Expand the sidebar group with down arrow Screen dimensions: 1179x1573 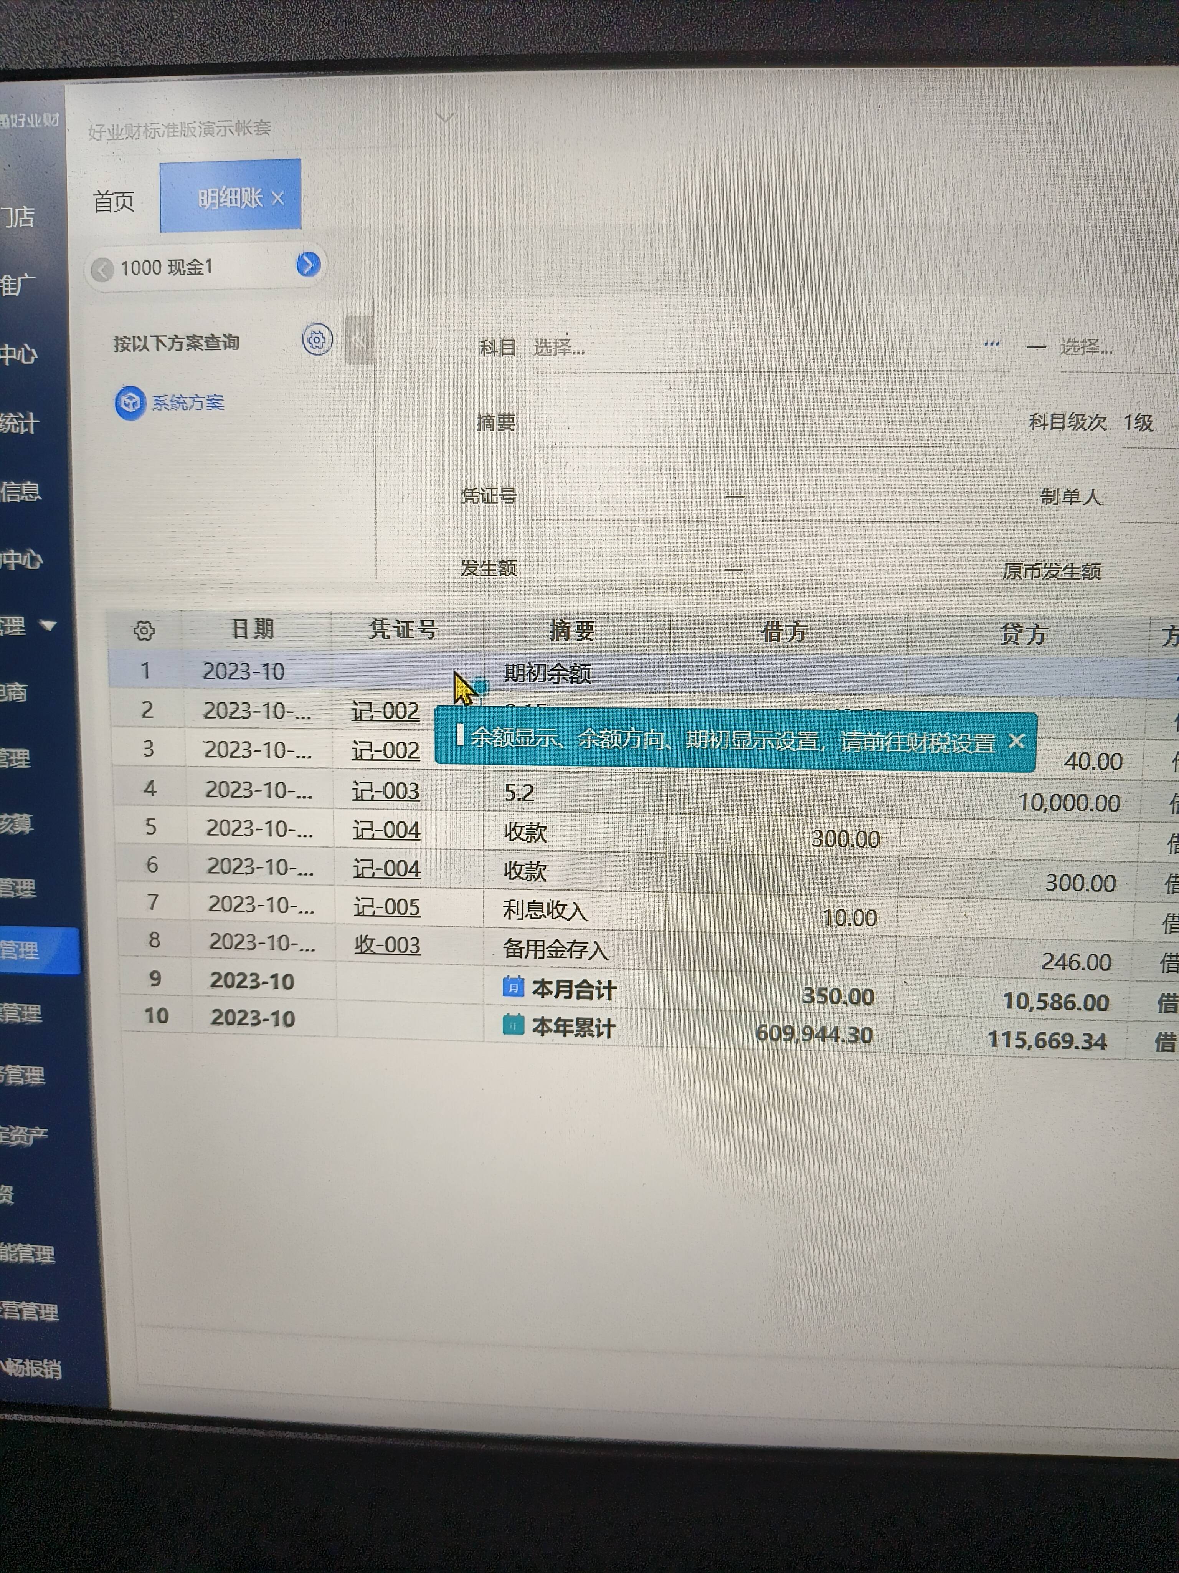48,626
